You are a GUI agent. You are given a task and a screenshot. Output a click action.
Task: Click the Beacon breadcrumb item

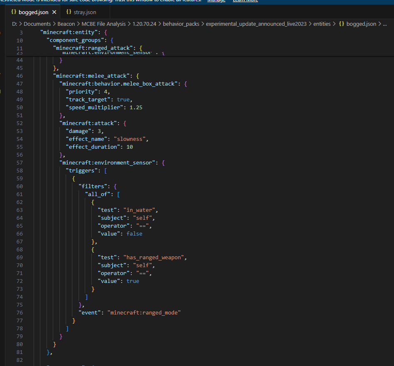click(66, 24)
